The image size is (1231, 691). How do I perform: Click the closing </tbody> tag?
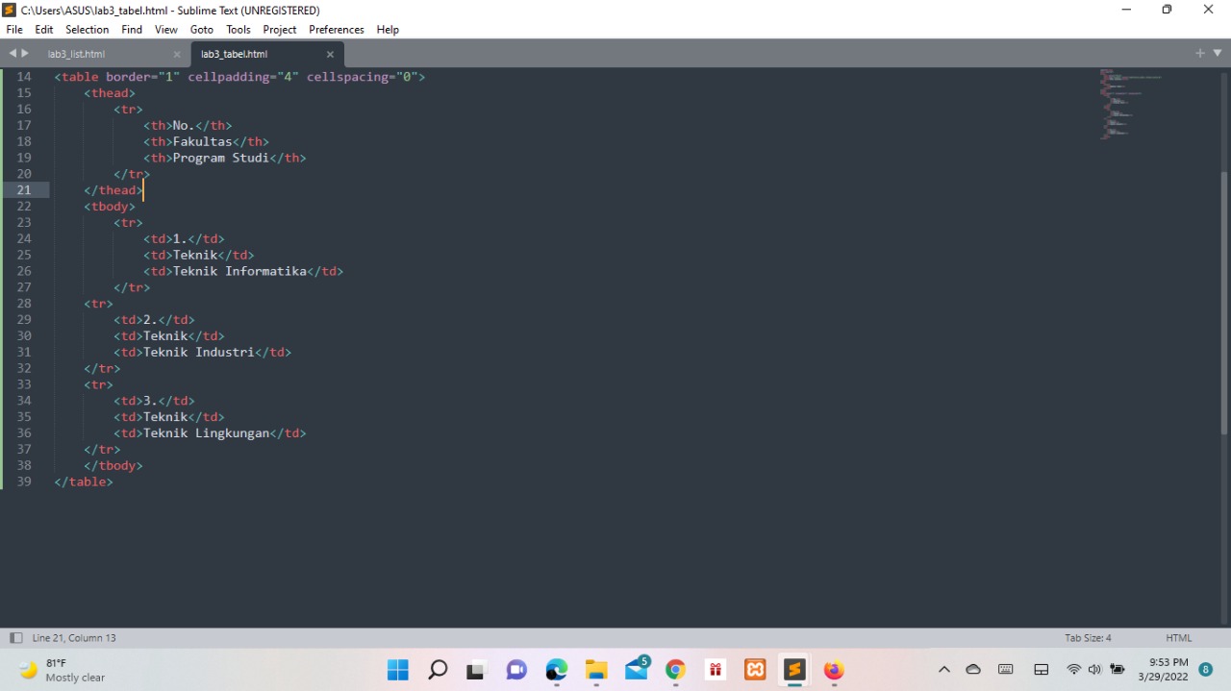[x=113, y=465]
